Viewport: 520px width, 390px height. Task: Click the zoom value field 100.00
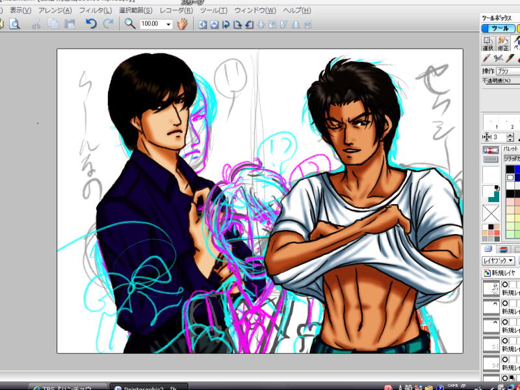(152, 24)
